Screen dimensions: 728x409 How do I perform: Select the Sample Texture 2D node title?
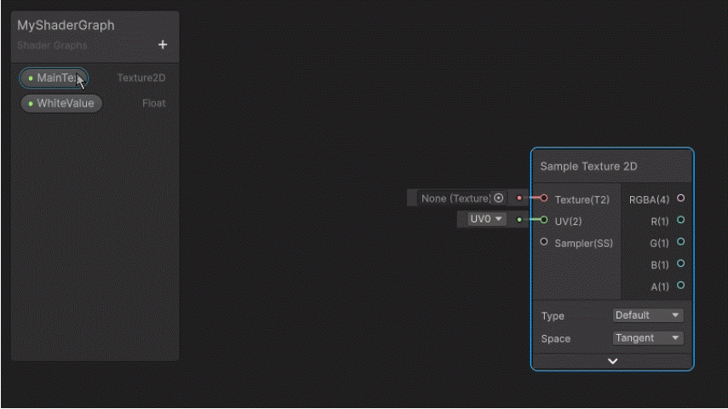click(588, 166)
